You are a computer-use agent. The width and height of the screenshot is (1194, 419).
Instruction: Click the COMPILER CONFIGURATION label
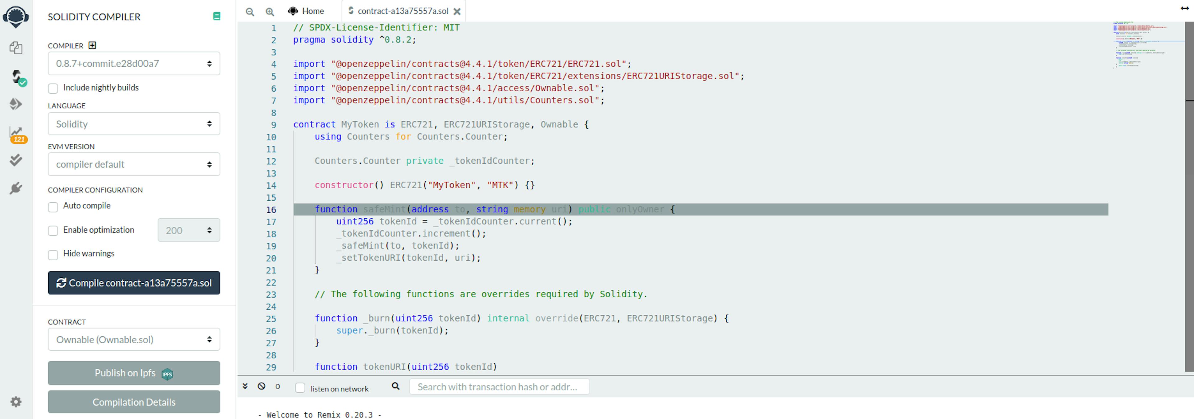click(x=95, y=190)
